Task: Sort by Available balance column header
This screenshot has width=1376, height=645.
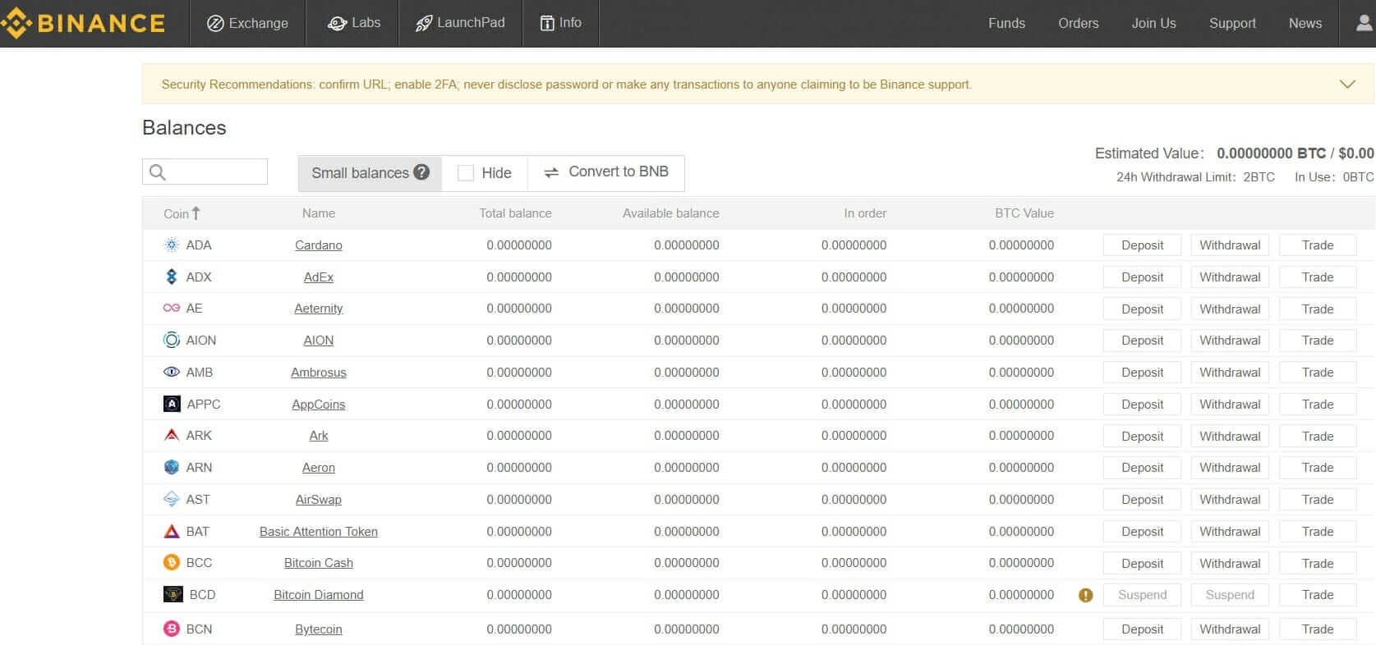Action: (x=670, y=213)
